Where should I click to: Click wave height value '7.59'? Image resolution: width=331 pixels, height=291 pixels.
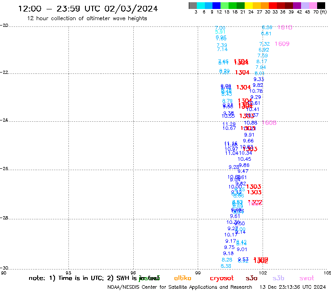point(263,56)
